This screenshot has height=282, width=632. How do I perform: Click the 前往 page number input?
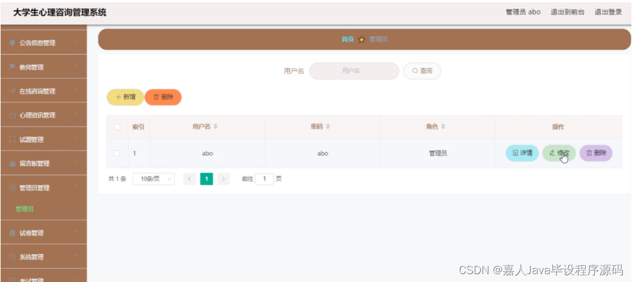264,179
